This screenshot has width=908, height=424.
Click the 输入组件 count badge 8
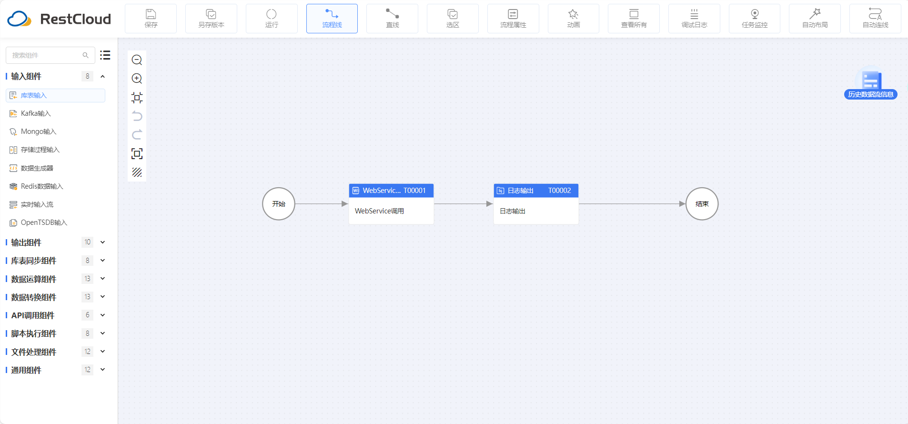tap(87, 76)
